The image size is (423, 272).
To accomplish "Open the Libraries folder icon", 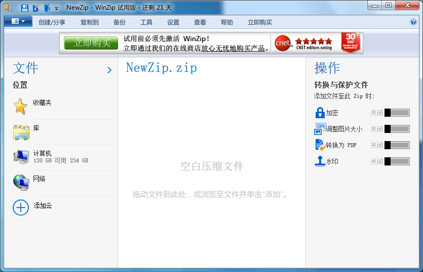I will tap(21, 132).
